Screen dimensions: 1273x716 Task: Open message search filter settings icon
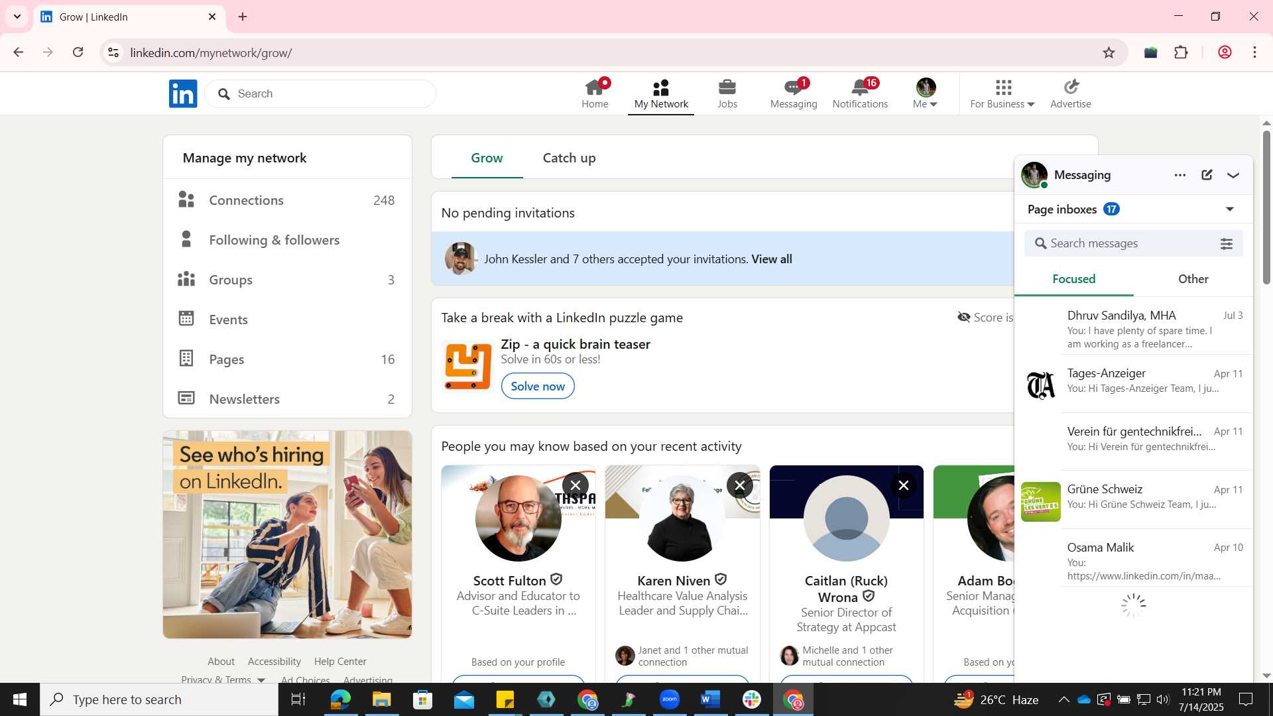coord(1227,244)
